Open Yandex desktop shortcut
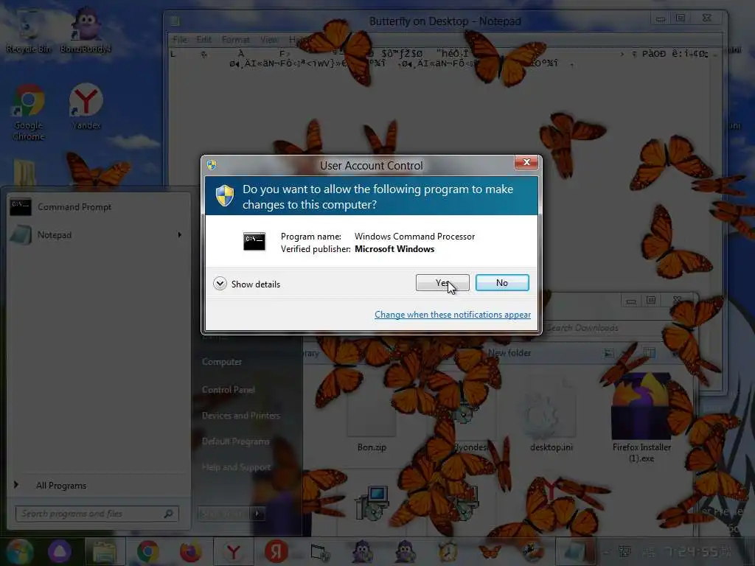 click(x=86, y=107)
